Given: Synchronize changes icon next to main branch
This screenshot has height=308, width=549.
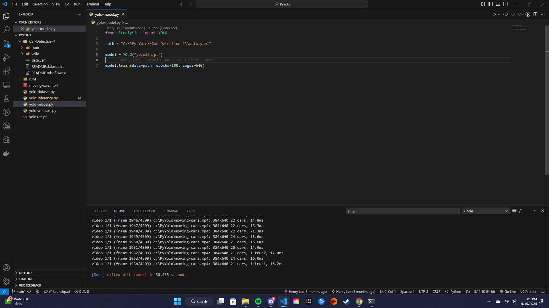Looking at the screenshot, I should coord(29,291).
